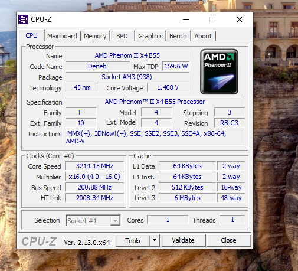Click the Level 2 size '512 KBytes'
This screenshot has width=298, height=271.
pyautogui.click(x=187, y=187)
